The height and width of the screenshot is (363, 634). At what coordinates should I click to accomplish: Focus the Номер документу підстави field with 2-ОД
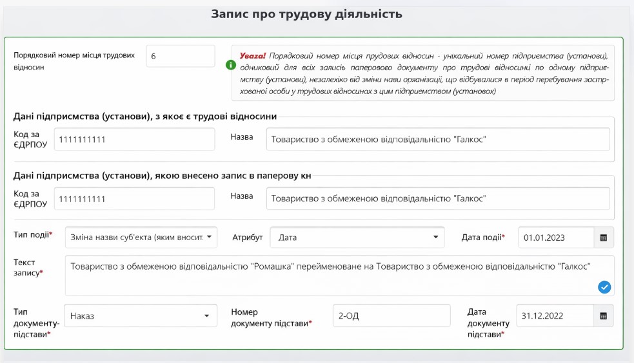(391, 316)
